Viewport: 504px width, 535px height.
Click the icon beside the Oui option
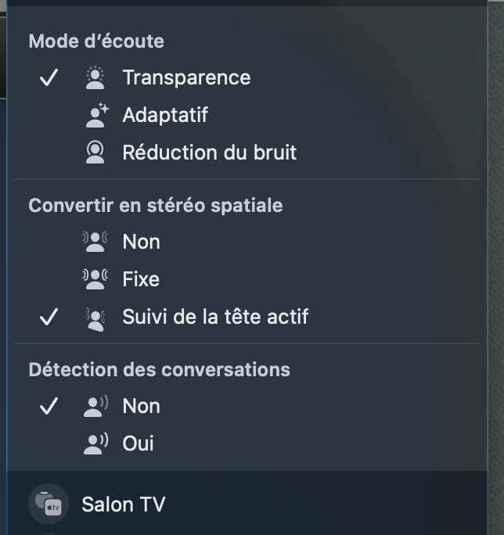[95, 443]
